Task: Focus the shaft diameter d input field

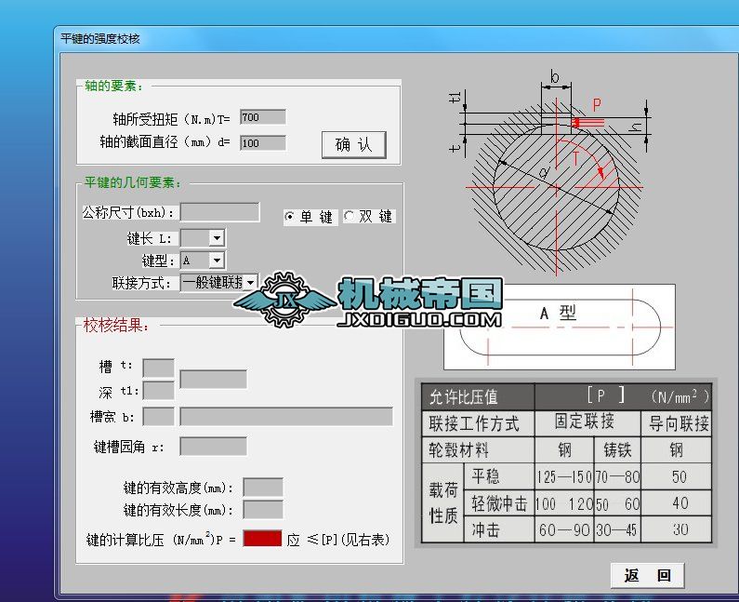Action: (263, 143)
